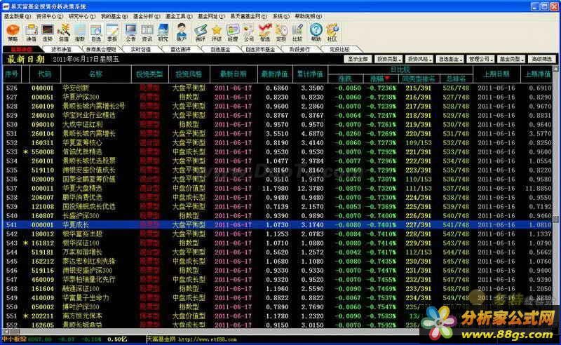Open the 帮助说明 menu
The height and width of the screenshot is (345, 561).
pyautogui.click(x=309, y=16)
